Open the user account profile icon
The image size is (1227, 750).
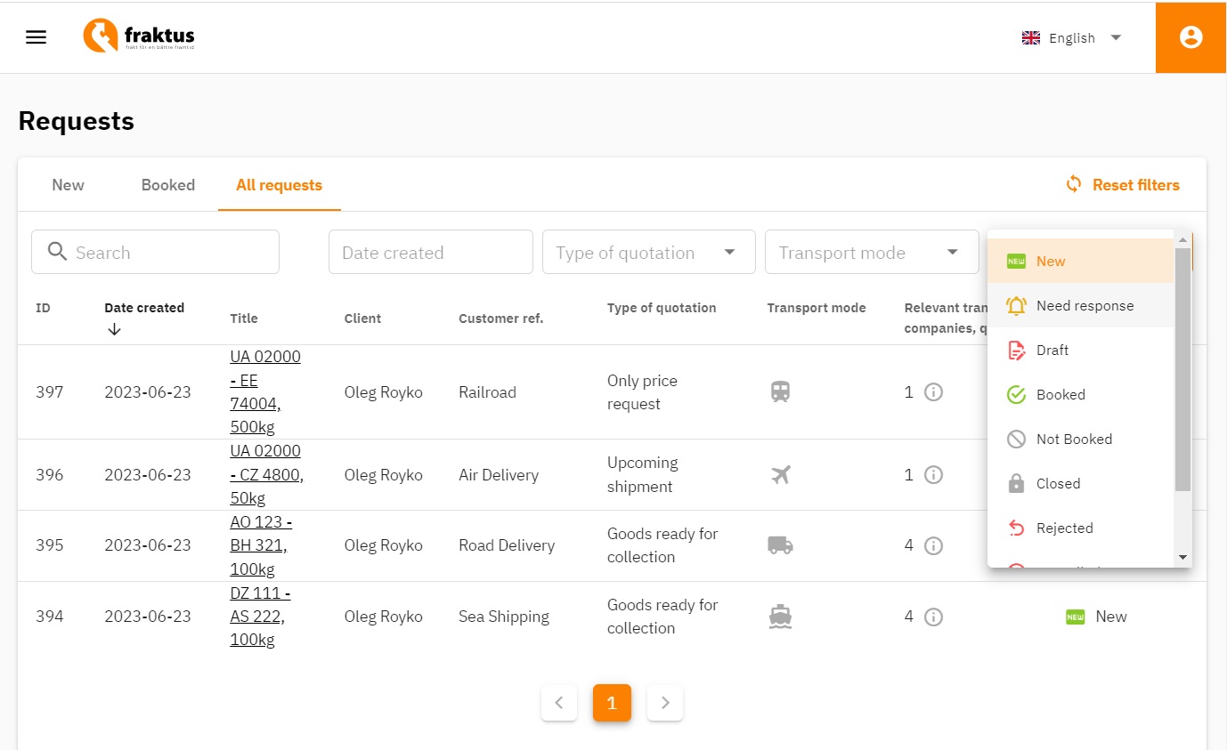pyautogui.click(x=1190, y=37)
